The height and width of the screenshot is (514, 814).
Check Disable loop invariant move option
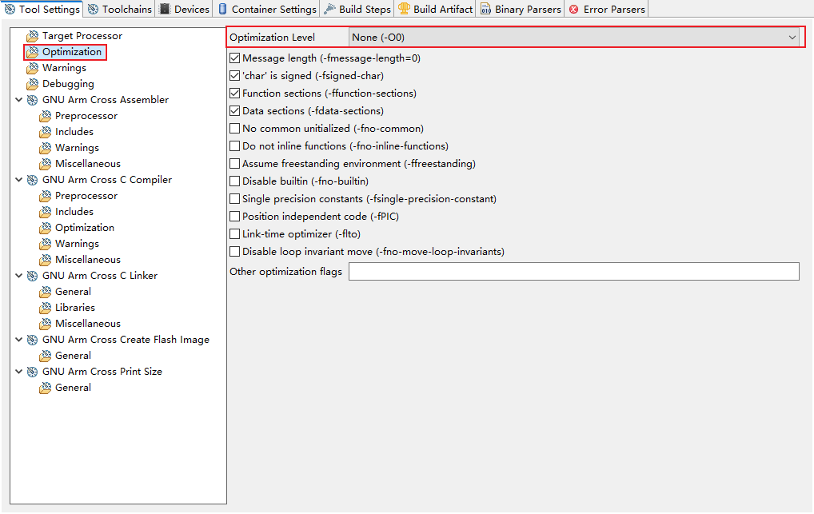[x=234, y=252]
